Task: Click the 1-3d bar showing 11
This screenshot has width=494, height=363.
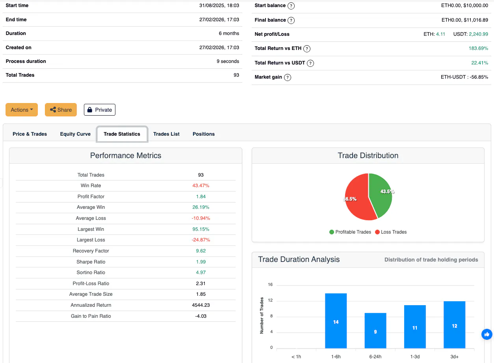Action: (415, 326)
